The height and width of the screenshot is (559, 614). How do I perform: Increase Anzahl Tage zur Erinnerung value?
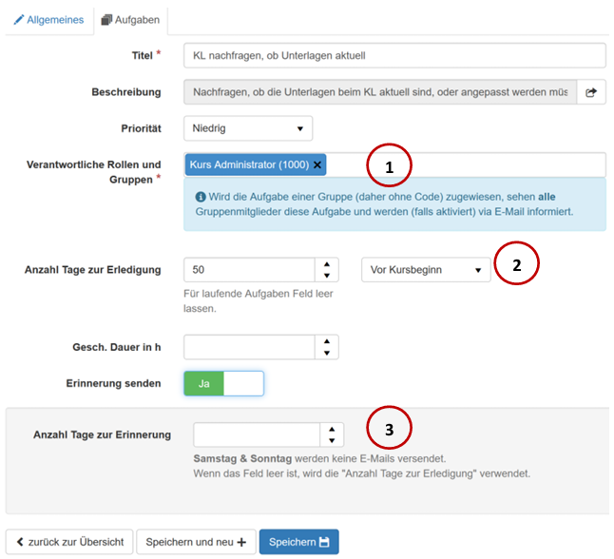332,429
